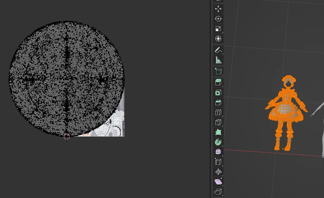Screen dimensions: 324x198
Task: Select the Transform tool
Action: point(218,39)
